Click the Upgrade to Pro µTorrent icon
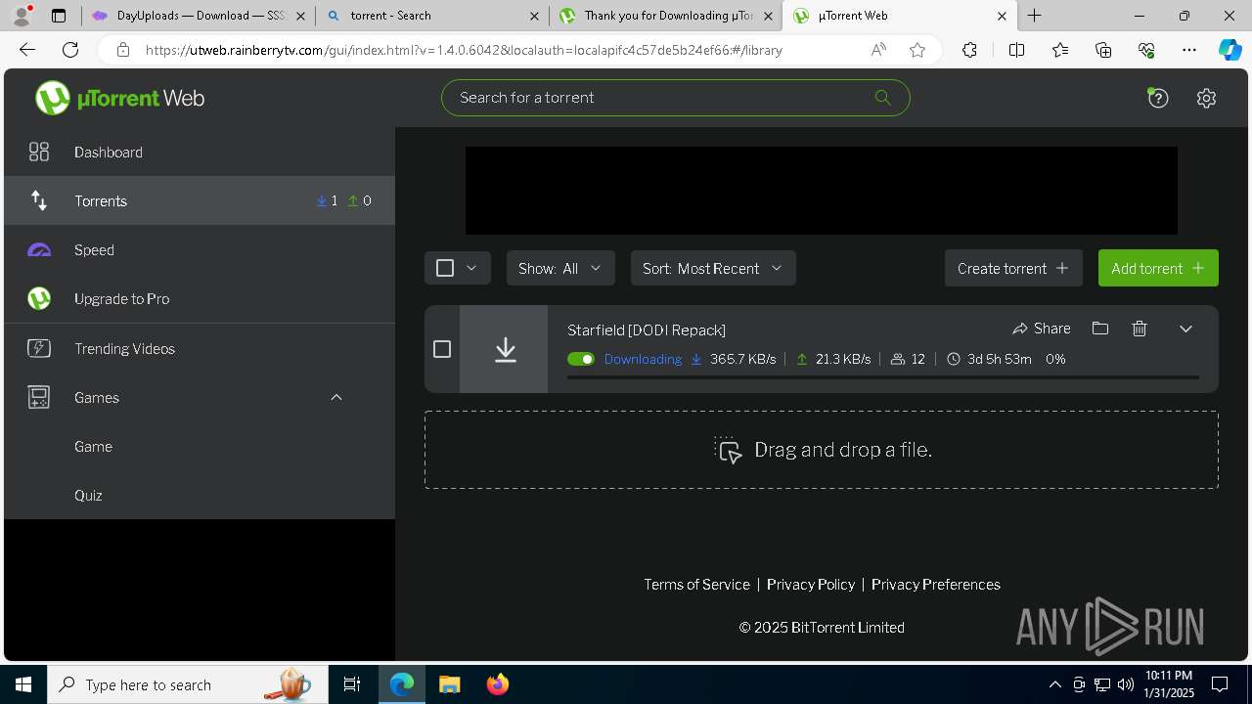 (39, 298)
